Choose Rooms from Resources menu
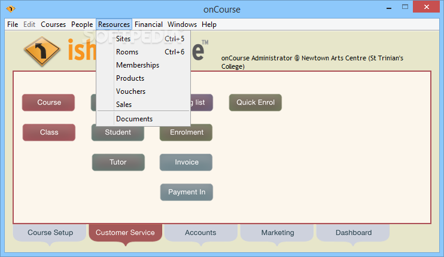This screenshot has width=444, height=257. 143,52
